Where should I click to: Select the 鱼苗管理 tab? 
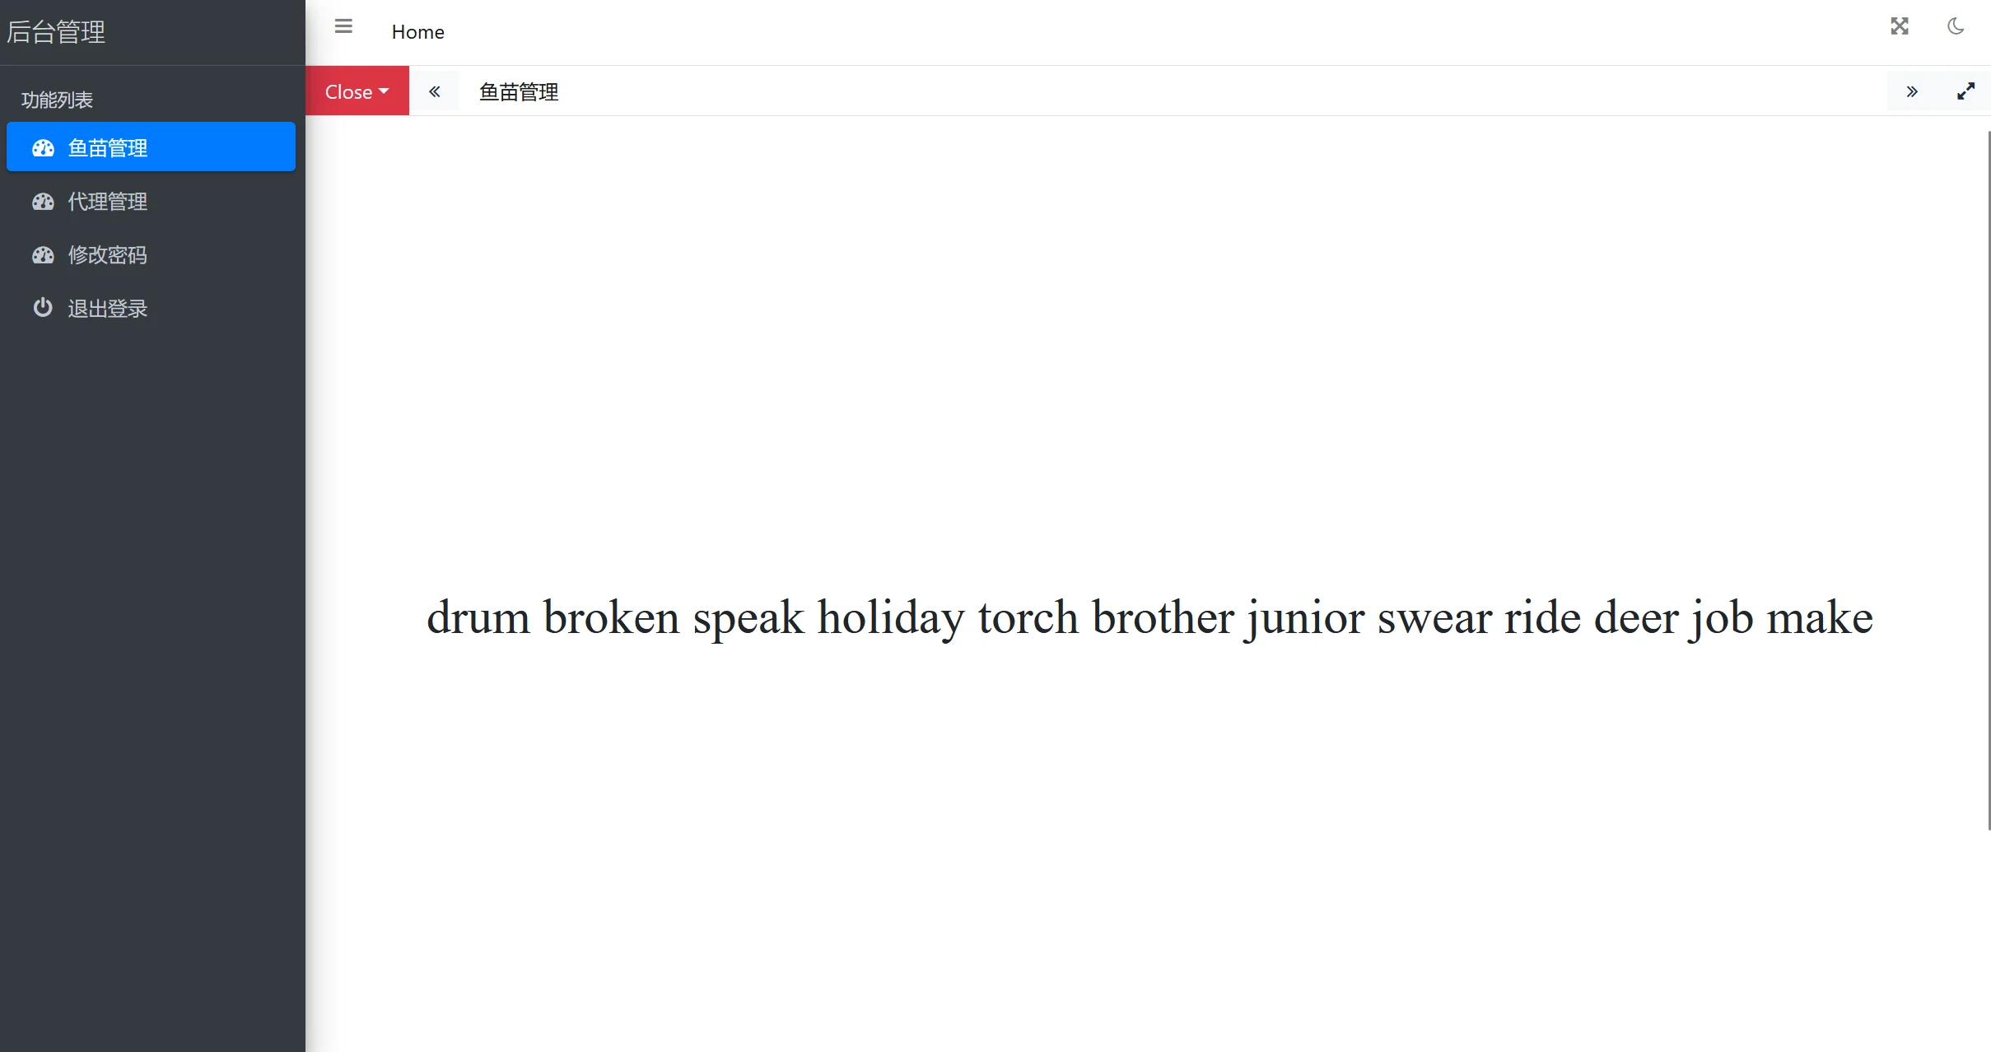pos(519,92)
